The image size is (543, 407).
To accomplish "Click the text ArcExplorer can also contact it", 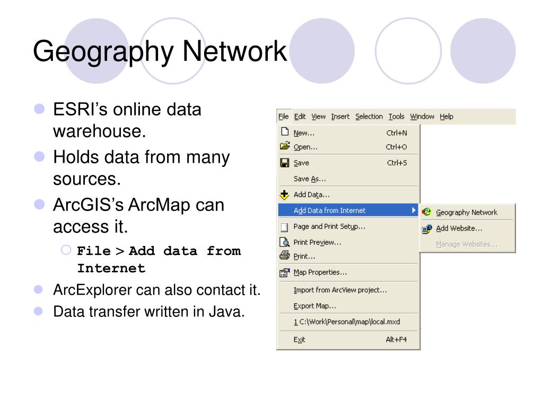I will point(156,290).
